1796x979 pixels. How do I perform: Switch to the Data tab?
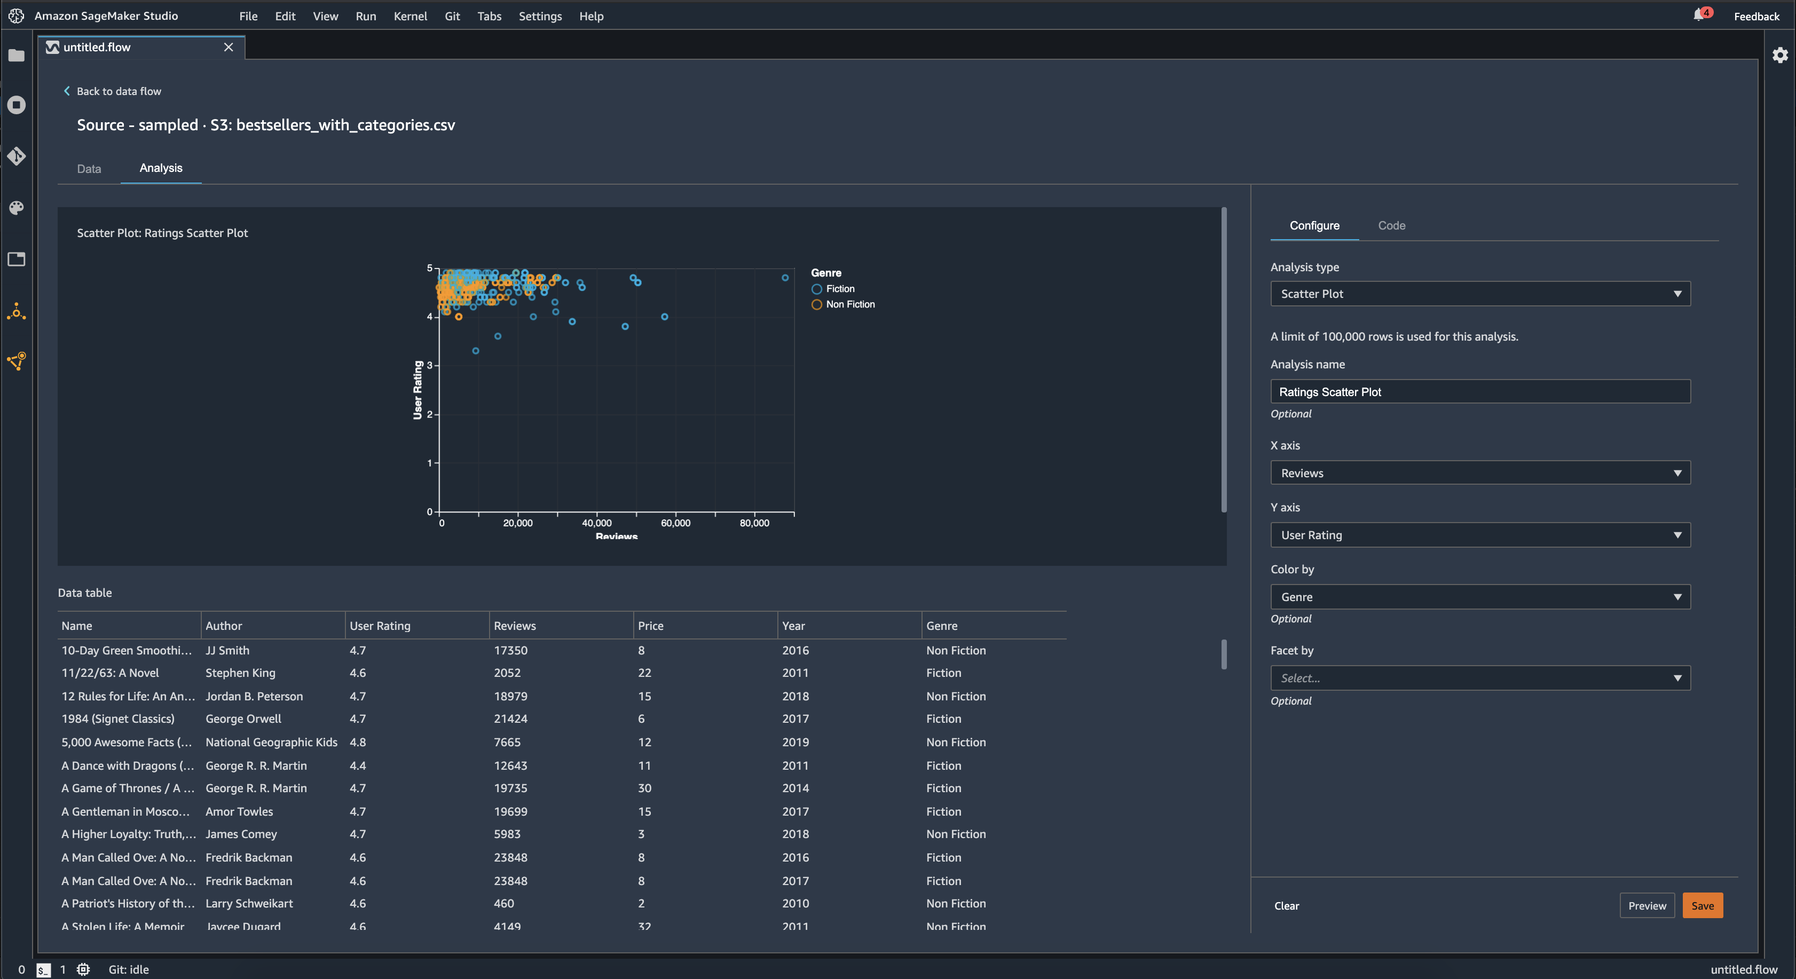tap(88, 168)
